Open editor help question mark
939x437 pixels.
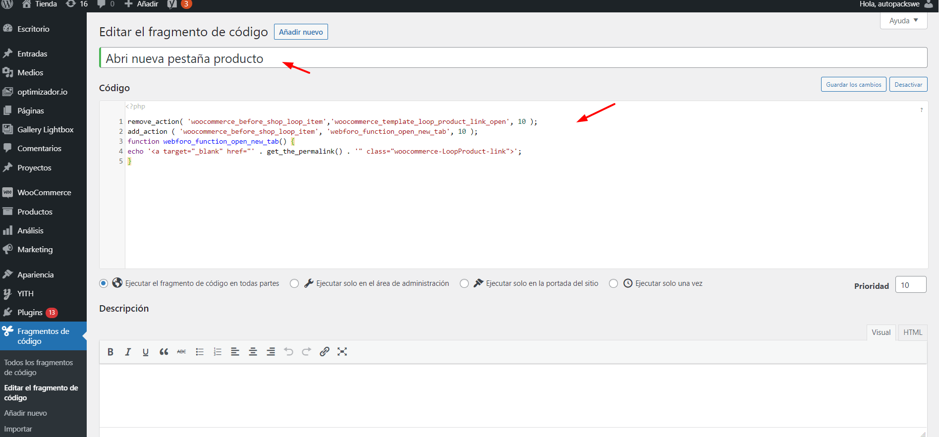[x=922, y=110]
